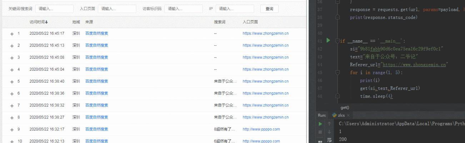The image size is (465, 143).
Task: Open 百度自然搜索 source link in row 1
Action: [96, 34]
